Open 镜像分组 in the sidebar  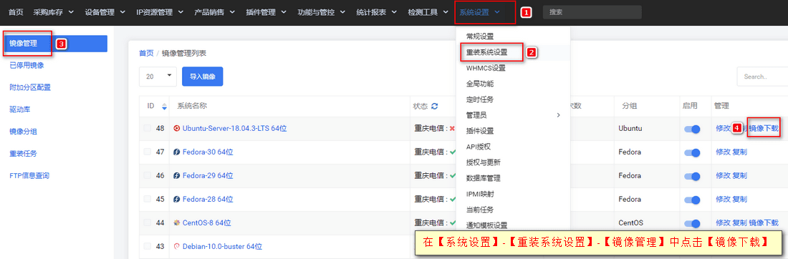(x=23, y=132)
